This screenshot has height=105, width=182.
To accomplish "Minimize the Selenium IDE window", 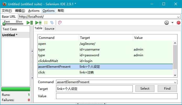I will click(152, 4).
